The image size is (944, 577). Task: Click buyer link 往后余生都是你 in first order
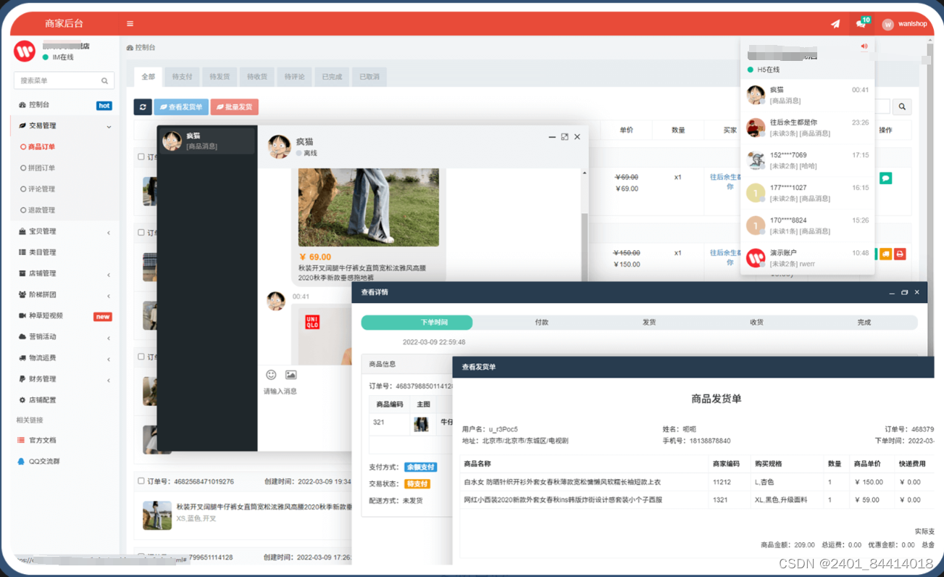[726, 181]
